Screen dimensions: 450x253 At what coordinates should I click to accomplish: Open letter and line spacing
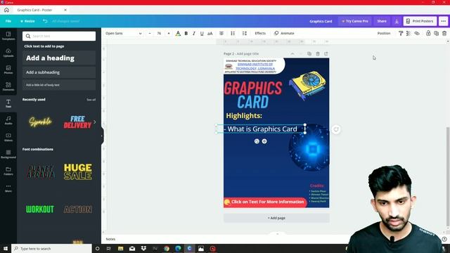pyautogui.click(x=244, y=33)
